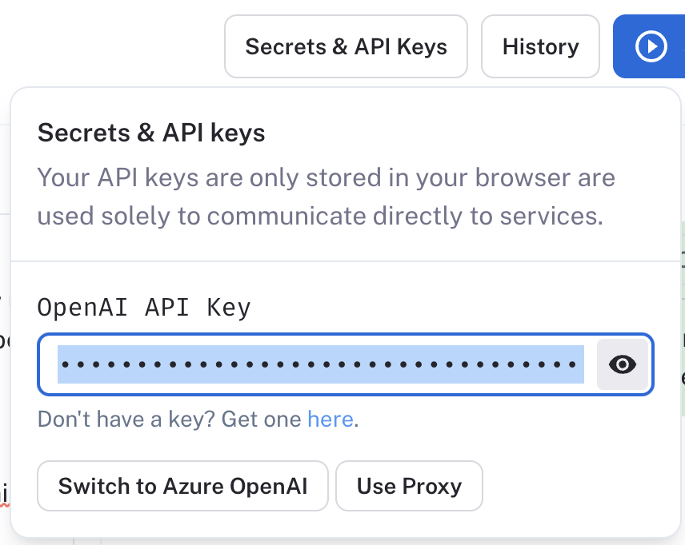Screen dimensions: 685x545
Task: Click the Don't have a key hint text
Action: coord(168,418)
